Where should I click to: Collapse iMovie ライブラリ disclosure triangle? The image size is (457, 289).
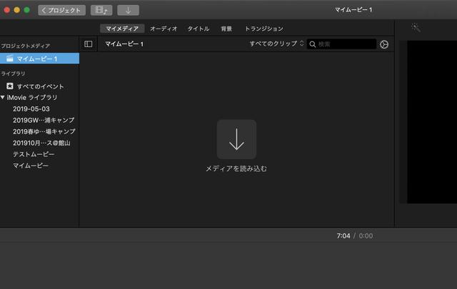[3, 97]
